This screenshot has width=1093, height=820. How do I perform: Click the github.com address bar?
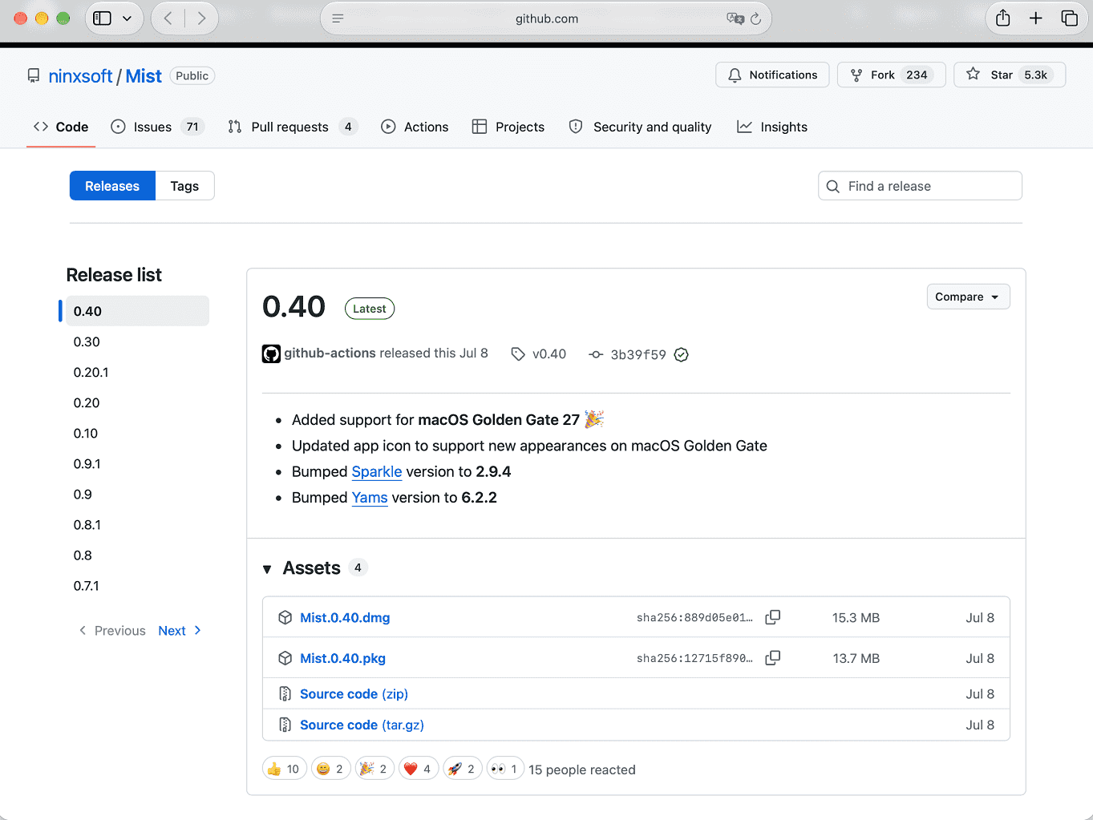[x=546, y=18]
